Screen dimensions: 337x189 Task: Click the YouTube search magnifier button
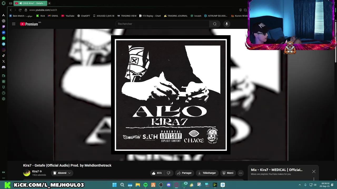pos(215,24)
